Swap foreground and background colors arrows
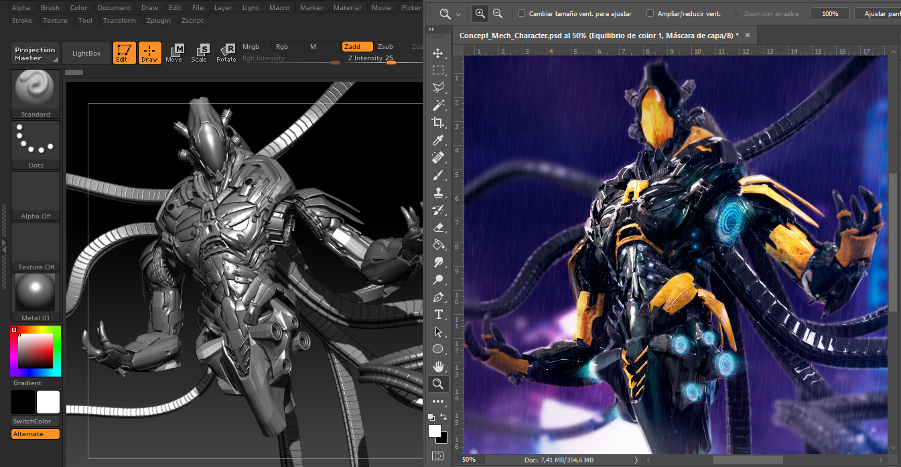The height and width of the screenshot is (467, 901). coord(443,416)
